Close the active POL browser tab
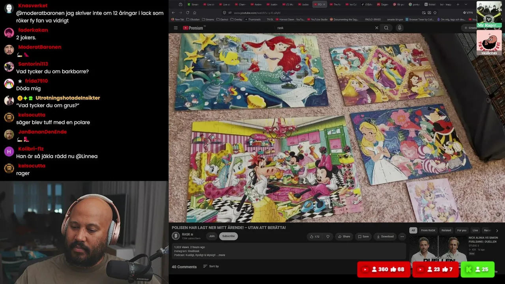This screenshot has height=284, width=505. 324,4
